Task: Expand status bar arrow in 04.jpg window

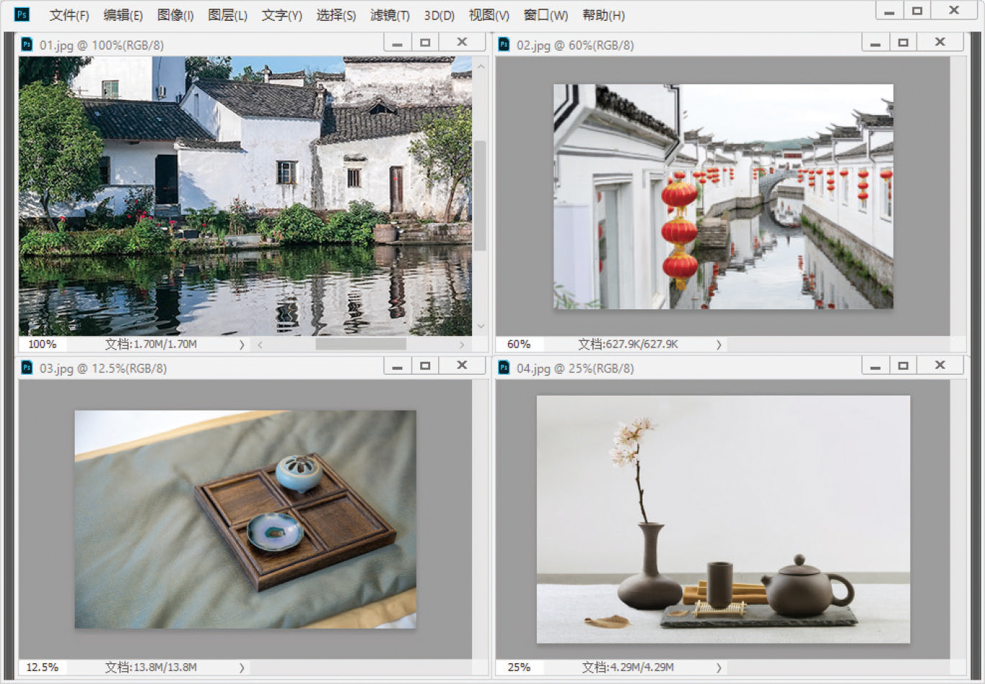Action: pos(719,667)
